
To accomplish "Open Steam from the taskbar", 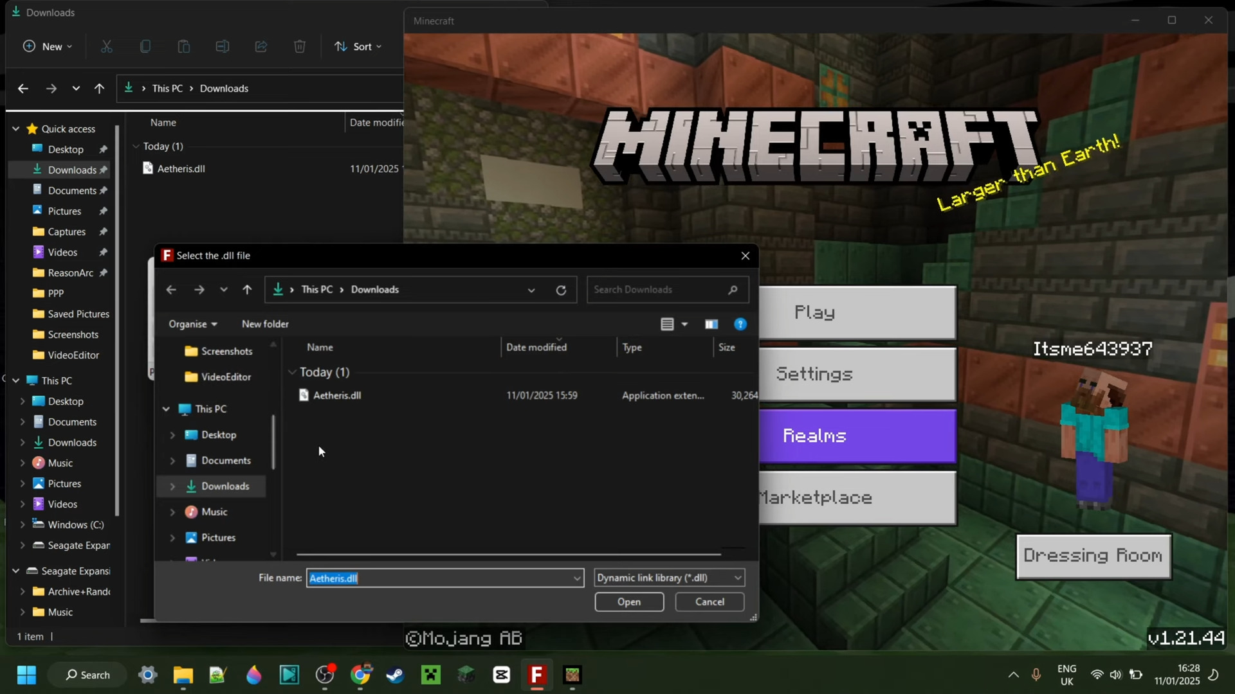I will 396,675.
